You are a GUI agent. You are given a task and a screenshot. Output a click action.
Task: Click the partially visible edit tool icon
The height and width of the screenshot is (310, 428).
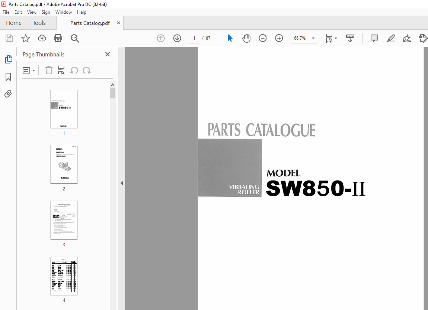(423, 38)
